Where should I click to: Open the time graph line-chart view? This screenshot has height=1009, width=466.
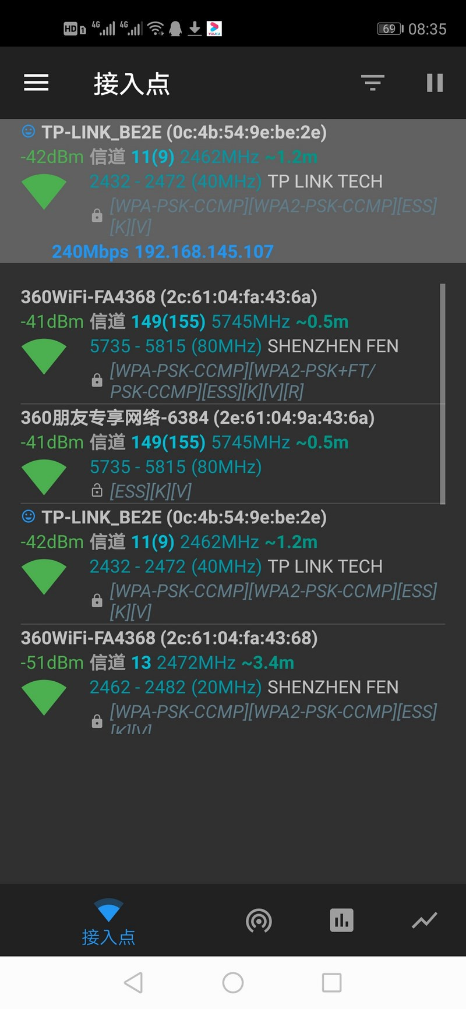click(x=425, y=920)
